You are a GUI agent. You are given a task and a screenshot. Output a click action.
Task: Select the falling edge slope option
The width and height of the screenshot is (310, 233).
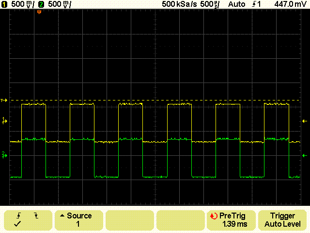[36, 216]
